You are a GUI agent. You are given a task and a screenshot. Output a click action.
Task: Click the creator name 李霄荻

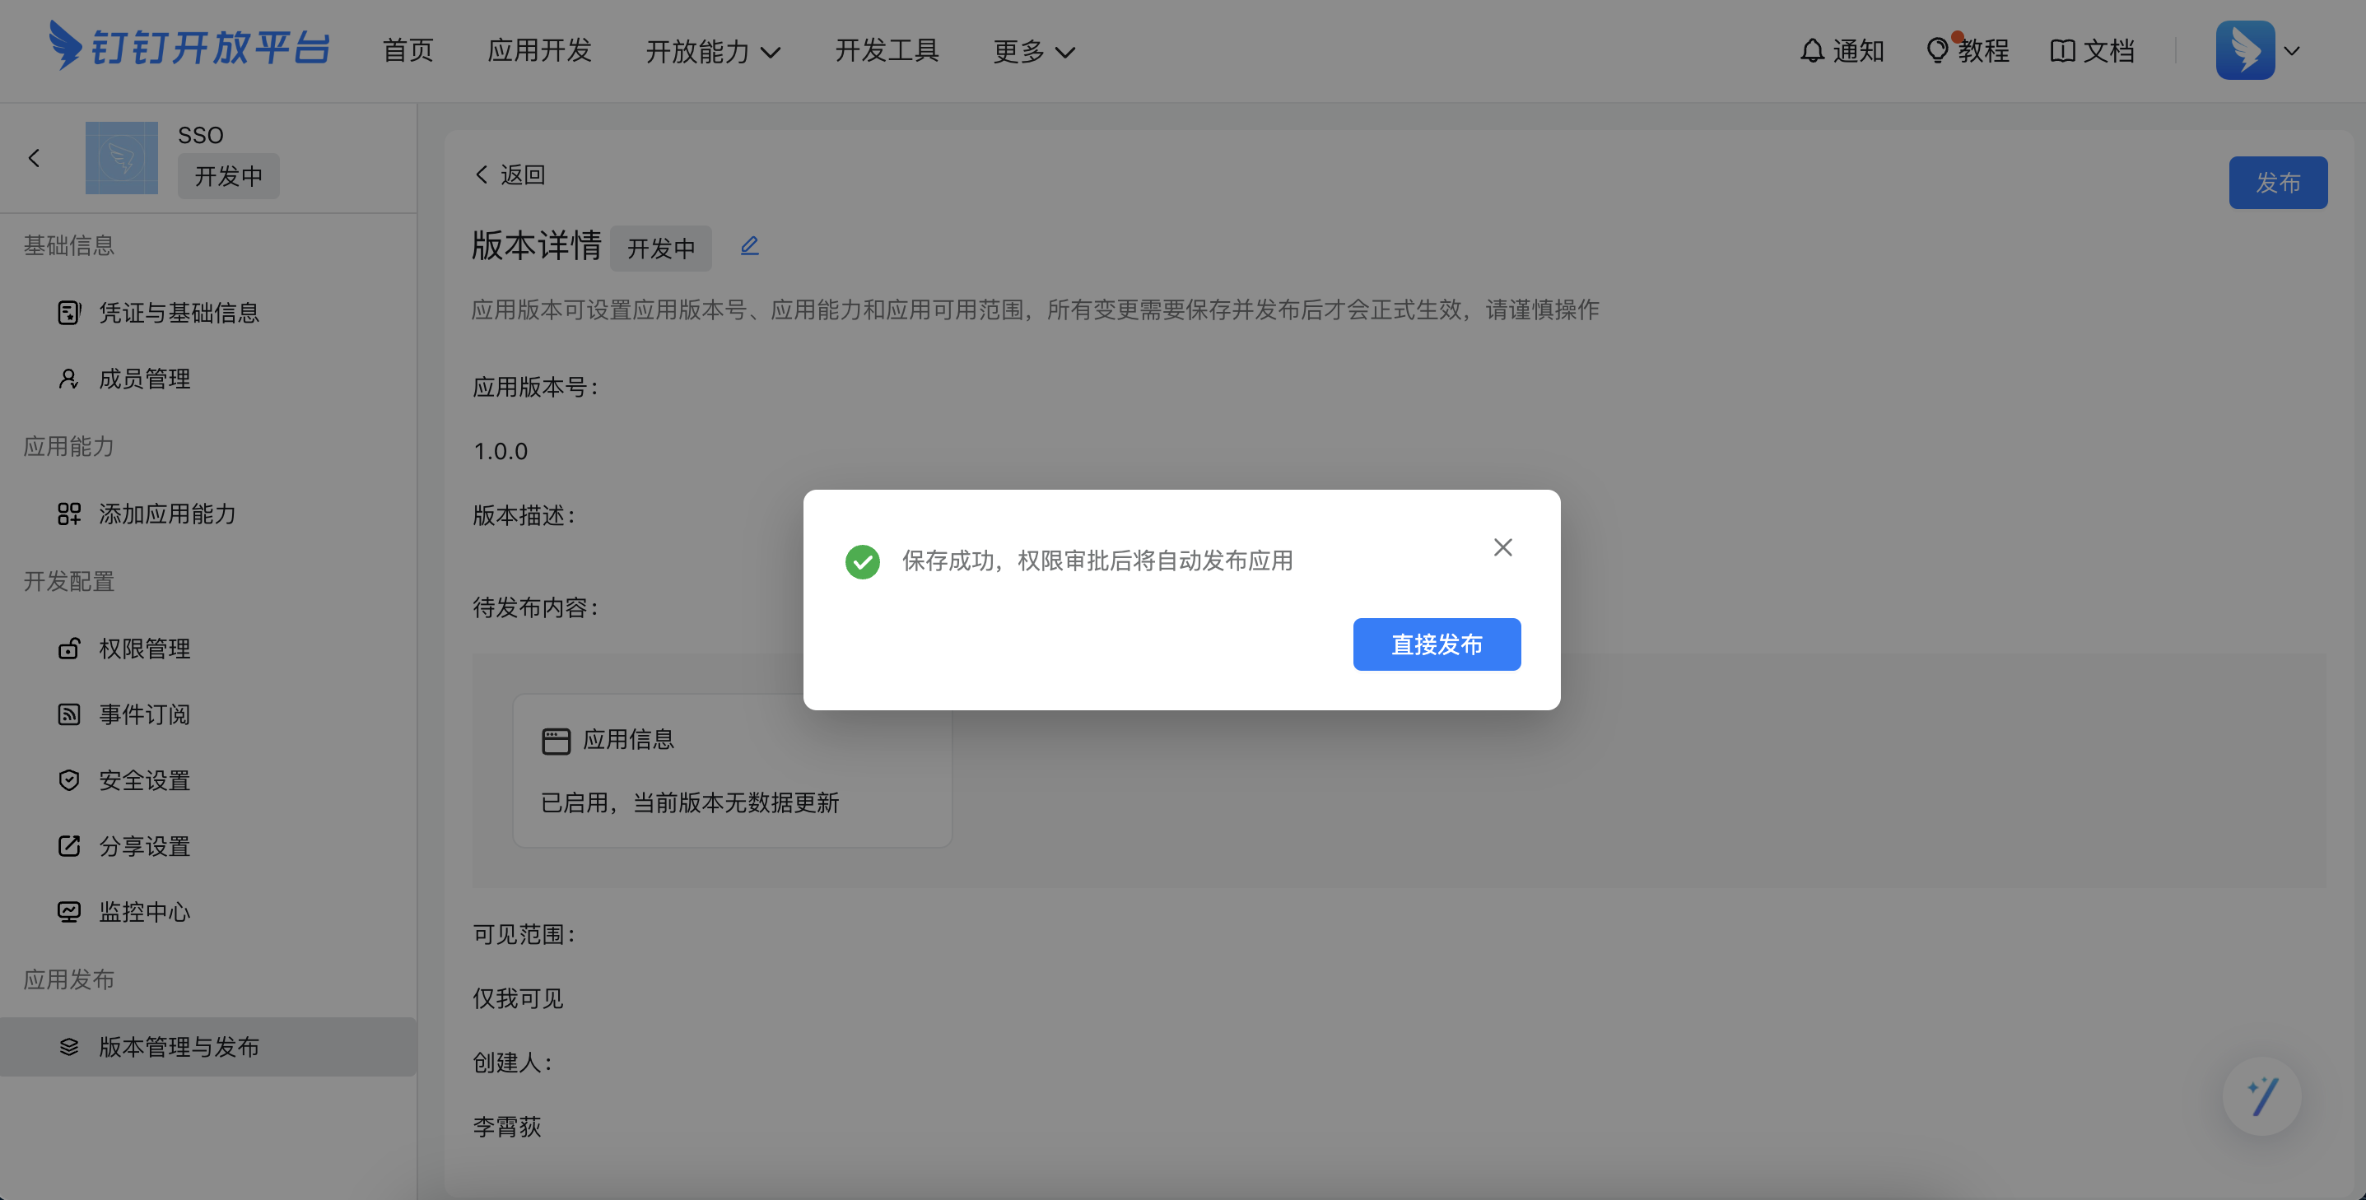point(507,1127)
